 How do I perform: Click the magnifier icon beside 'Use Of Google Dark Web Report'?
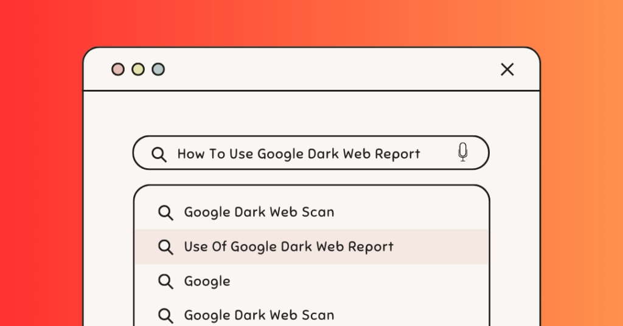[x=165, y=247]
